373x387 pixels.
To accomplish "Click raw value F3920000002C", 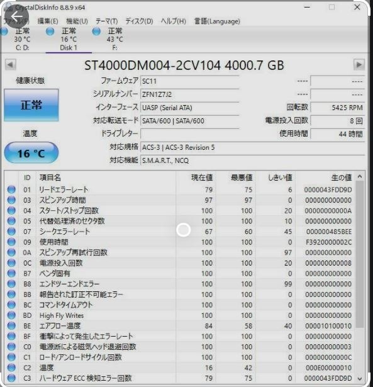I will coord(328,242).
